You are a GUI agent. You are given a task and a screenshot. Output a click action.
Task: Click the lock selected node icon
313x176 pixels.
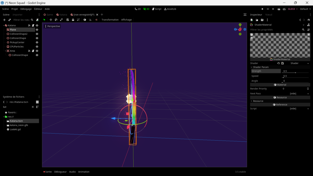point(73,20)
